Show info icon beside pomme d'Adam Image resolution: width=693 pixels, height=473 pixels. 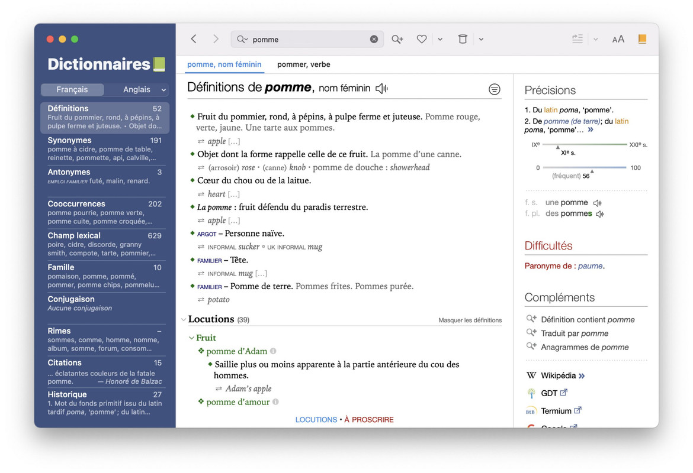(x=273, y=351)
